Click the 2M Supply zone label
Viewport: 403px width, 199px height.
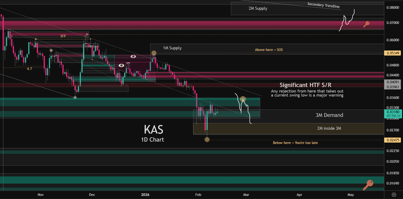click(258, 8)
